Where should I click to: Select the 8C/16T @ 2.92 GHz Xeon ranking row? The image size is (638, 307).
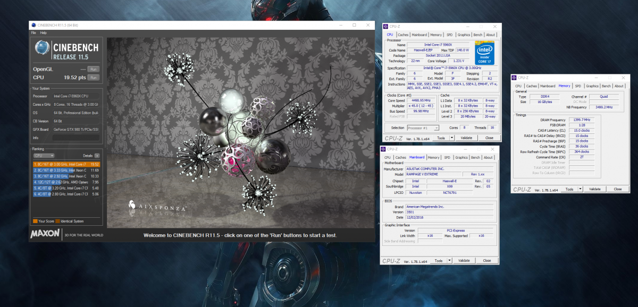tap(66, 176)
